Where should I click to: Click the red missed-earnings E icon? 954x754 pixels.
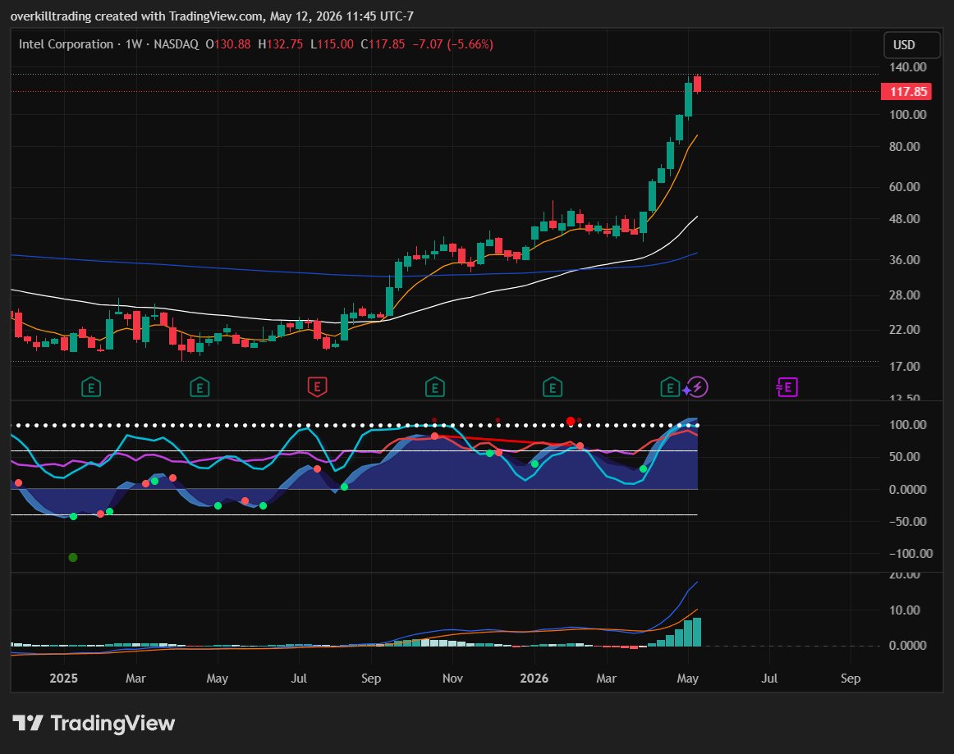point(317,386)
